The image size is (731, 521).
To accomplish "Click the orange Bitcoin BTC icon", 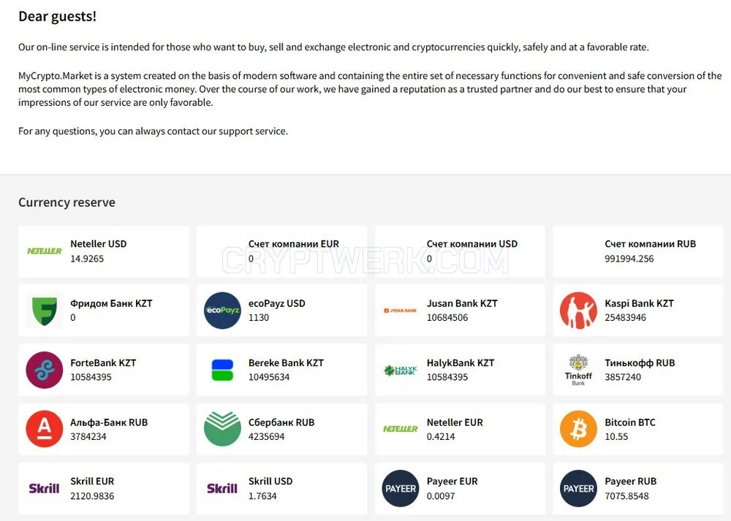I will pos(578,429).
